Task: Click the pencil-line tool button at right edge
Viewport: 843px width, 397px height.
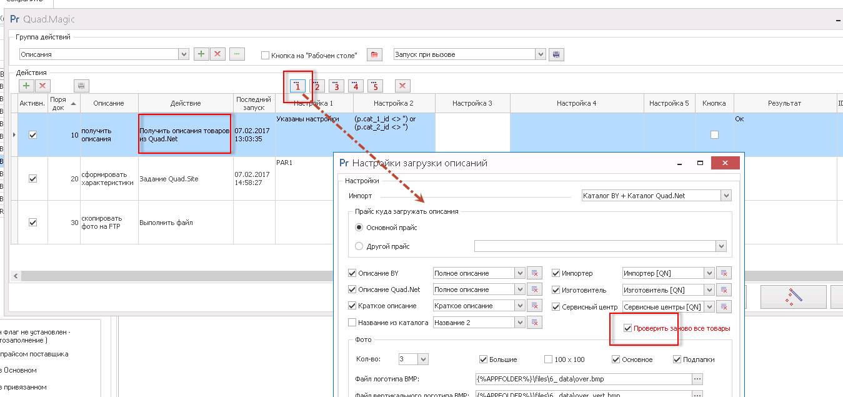Action: (794, 297)
